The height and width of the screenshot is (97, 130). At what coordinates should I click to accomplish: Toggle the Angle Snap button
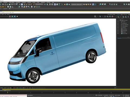coord(27,4)
